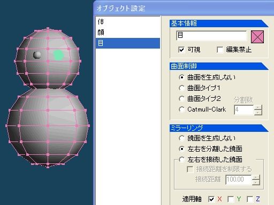The image size is (274, 205).
Task: Open the pink object color swatch
Action: (x=257, y=37)
